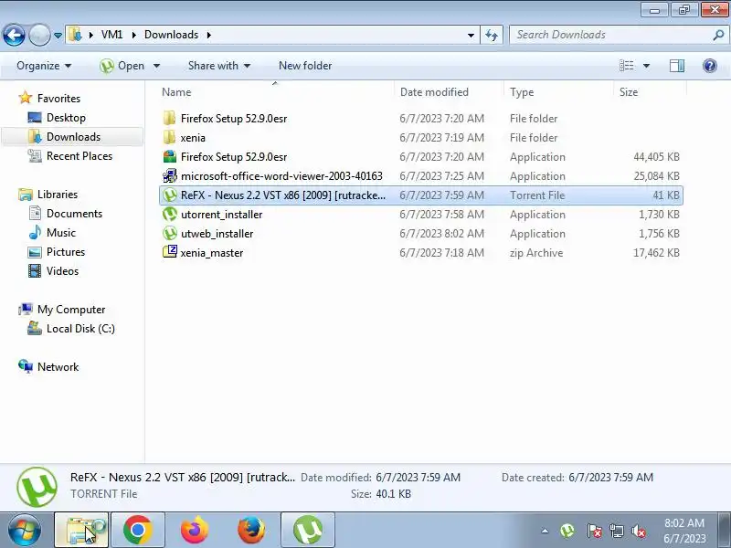The height and width of the screenshot is (548, 731).
Task: Sort by the Type column header
Action: click(x=558, y=92)
